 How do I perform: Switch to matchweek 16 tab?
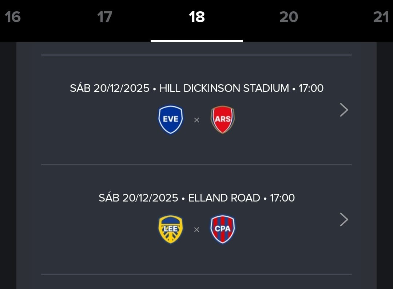(13, 17)
